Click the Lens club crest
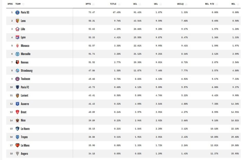 (x=17, y=21)
